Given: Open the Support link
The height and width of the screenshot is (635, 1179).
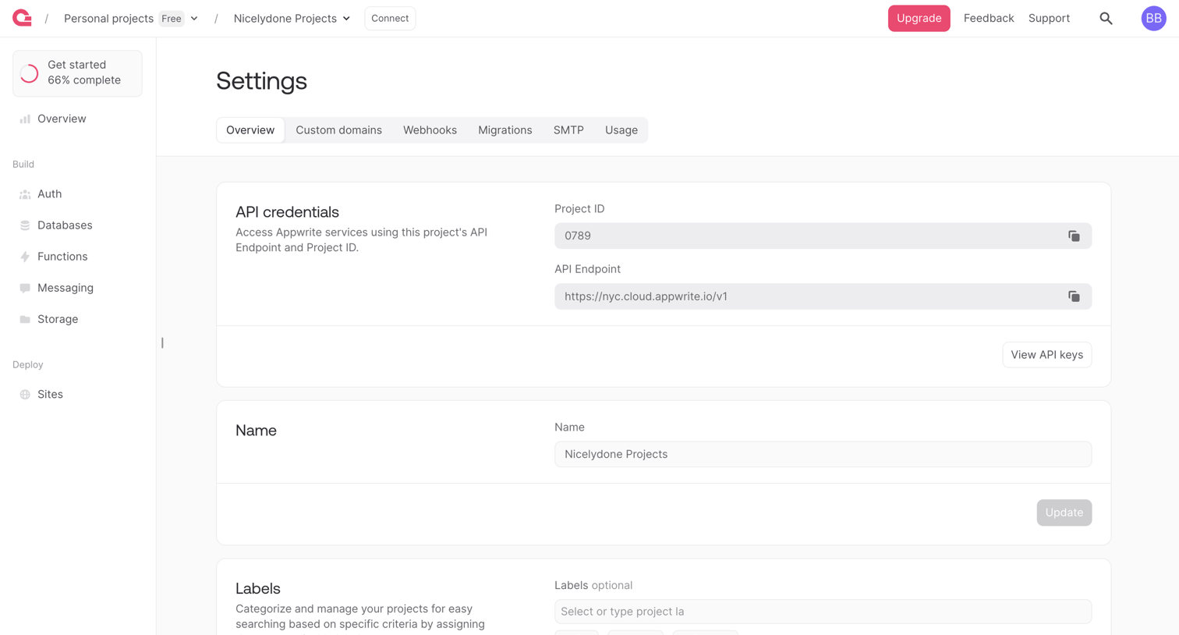Looking at the screenshot, I should click(1049, 18).
